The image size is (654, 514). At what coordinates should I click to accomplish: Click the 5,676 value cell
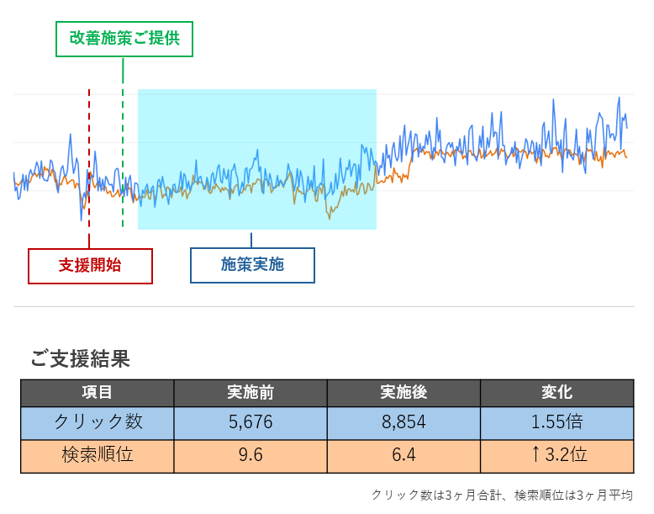point(251,423)
